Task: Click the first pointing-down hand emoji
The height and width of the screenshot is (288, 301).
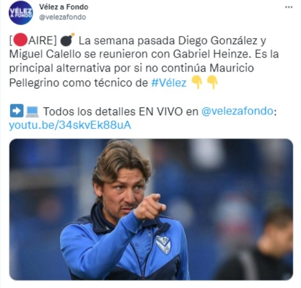Action: coord(197,82)
